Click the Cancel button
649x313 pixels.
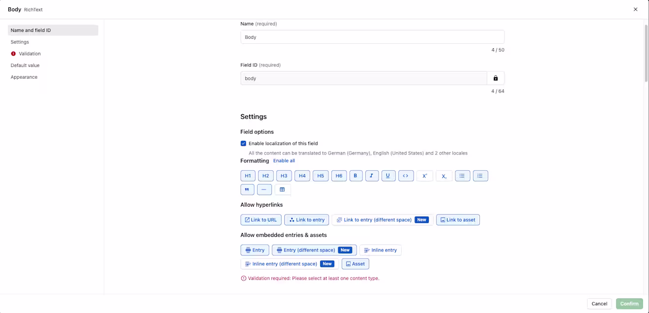[599, 304]
